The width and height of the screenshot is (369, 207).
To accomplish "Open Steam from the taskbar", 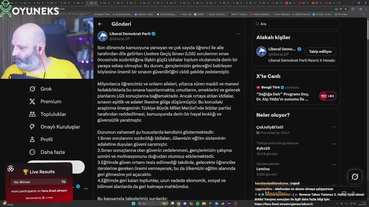I will [x=223, y=204].
